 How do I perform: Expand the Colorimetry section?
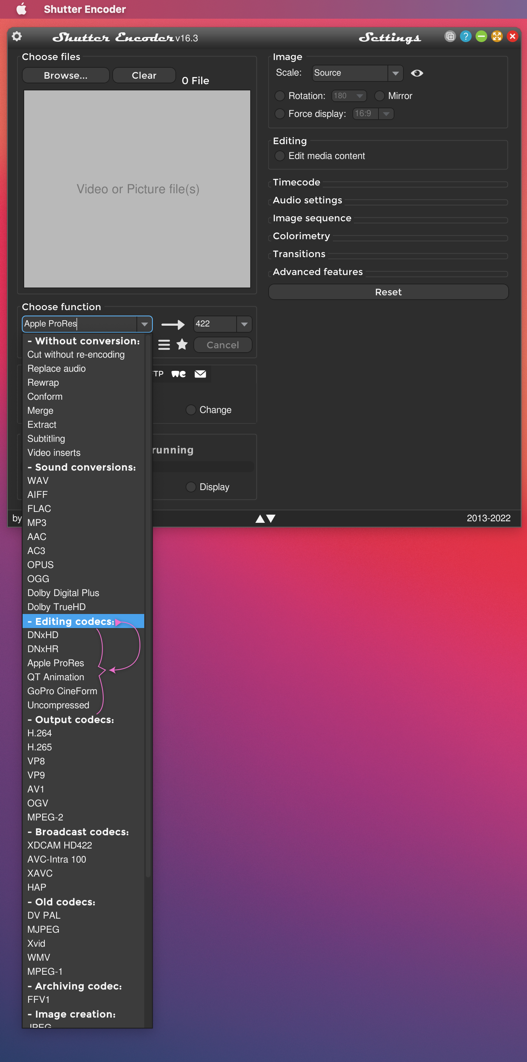(x=301, y=236)
